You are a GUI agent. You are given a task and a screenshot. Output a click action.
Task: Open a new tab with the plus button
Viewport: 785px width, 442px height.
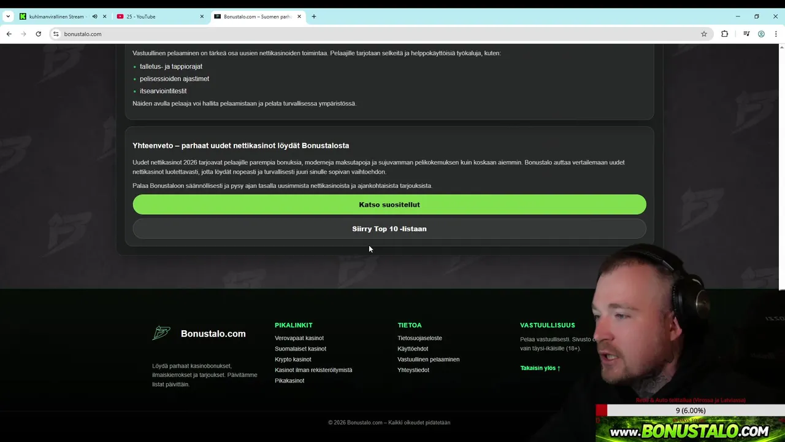pos(314,17)
